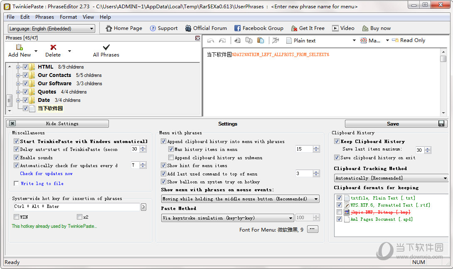Expand the Our Contacts tree node

tap(18, 75)
